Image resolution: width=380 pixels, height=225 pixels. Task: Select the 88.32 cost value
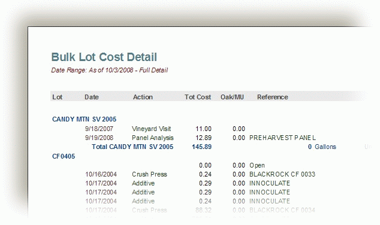tap(204, 210)
